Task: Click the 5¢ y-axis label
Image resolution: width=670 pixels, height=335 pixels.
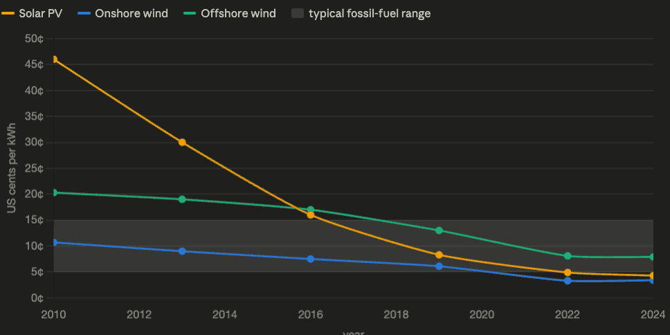Action: coord(37,272)
